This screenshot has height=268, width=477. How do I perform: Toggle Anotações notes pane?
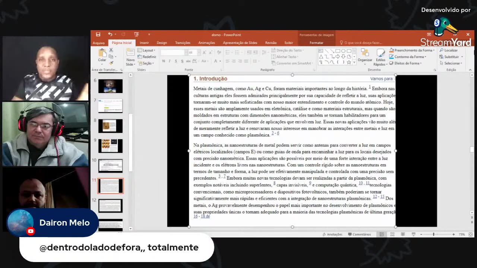[332, 234]
